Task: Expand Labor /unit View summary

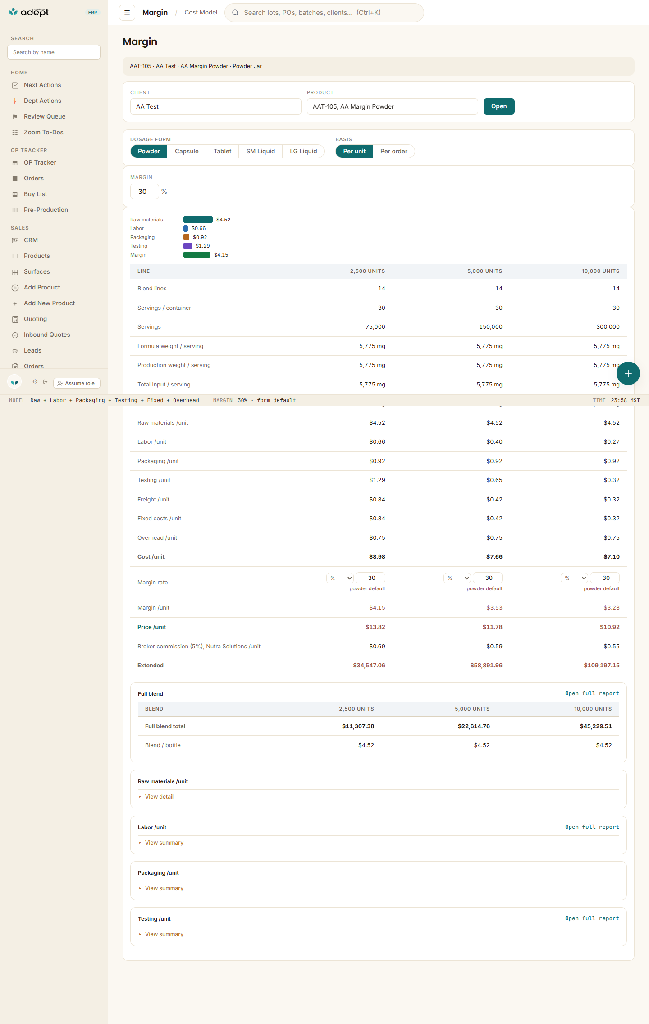Action: coord(164,843)
